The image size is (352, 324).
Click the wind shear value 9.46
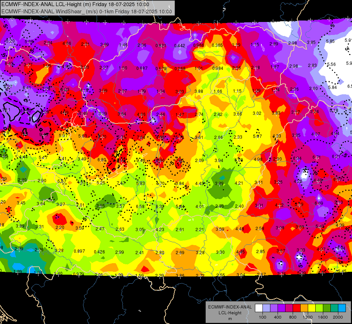coord(141,160)
